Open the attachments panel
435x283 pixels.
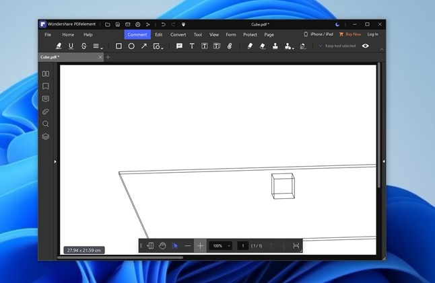pyautogui.click(x=46, y=112)
